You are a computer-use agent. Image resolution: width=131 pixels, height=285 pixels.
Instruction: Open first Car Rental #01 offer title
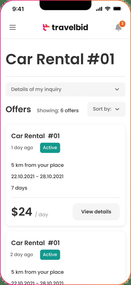coord(36,136)
